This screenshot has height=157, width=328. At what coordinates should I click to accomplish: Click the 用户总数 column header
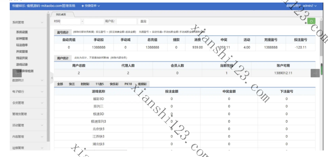tap(79, 65)
